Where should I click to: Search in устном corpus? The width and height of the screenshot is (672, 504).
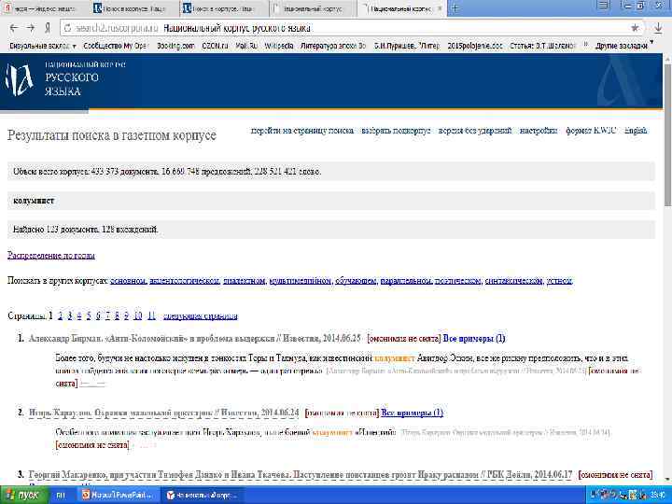pos(559,281)
